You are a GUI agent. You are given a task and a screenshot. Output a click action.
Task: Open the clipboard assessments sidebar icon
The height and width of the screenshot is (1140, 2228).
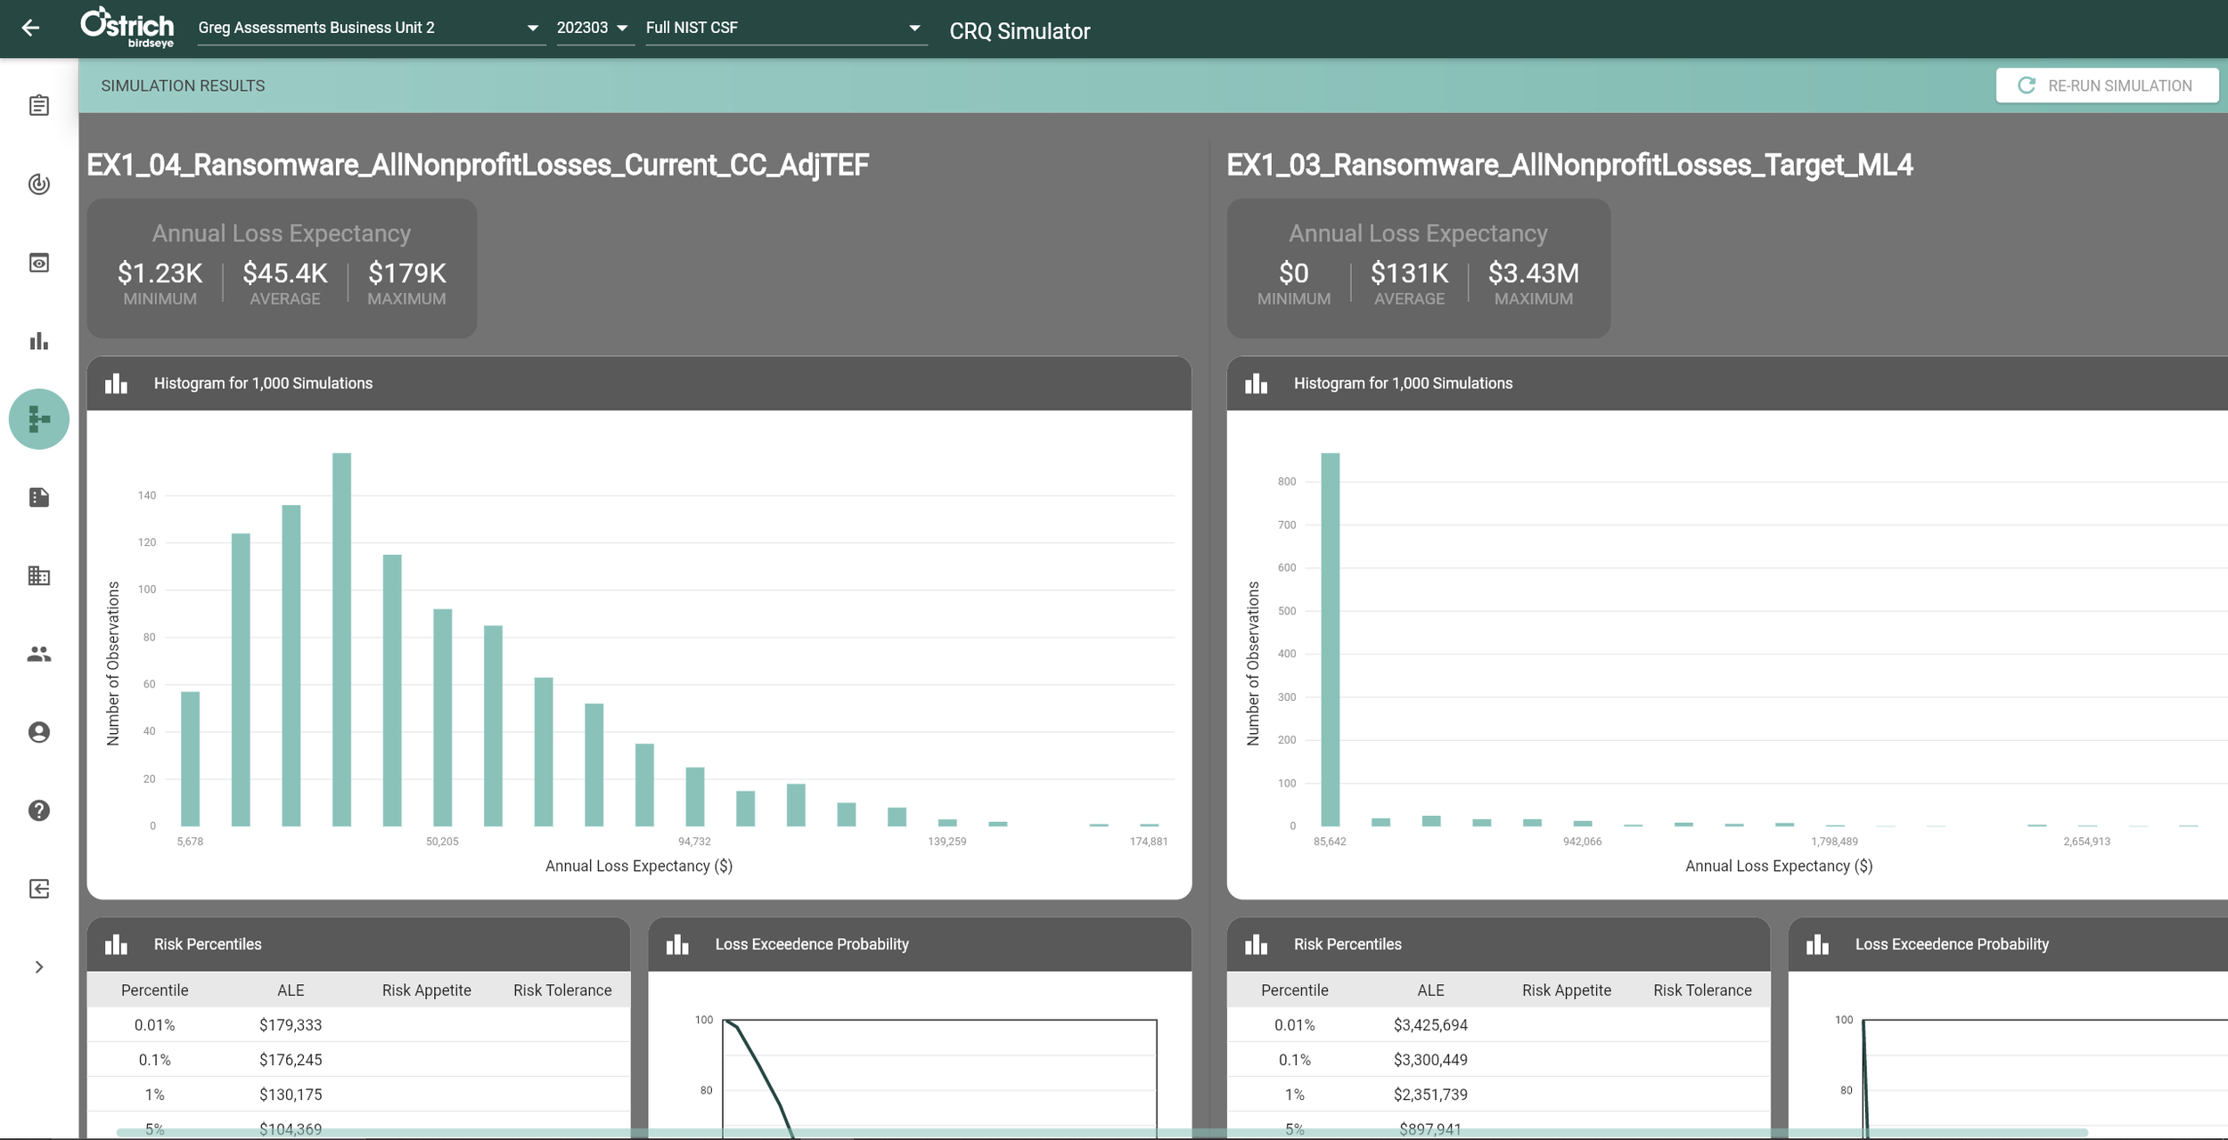39,106
